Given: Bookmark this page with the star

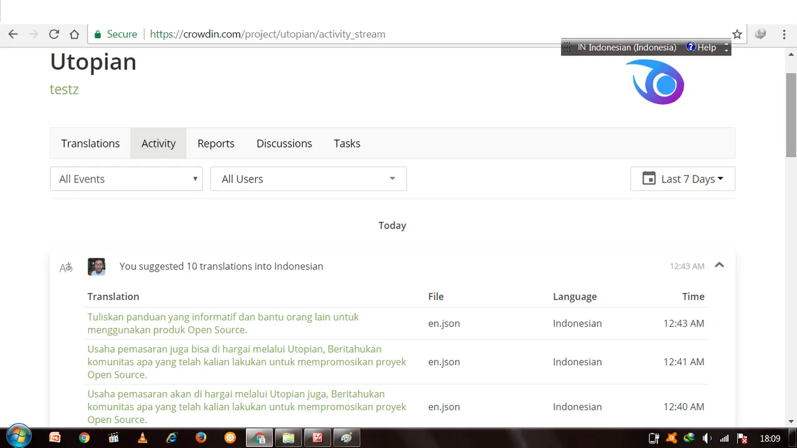Looking at the screenshot, I should click(737, 34).
